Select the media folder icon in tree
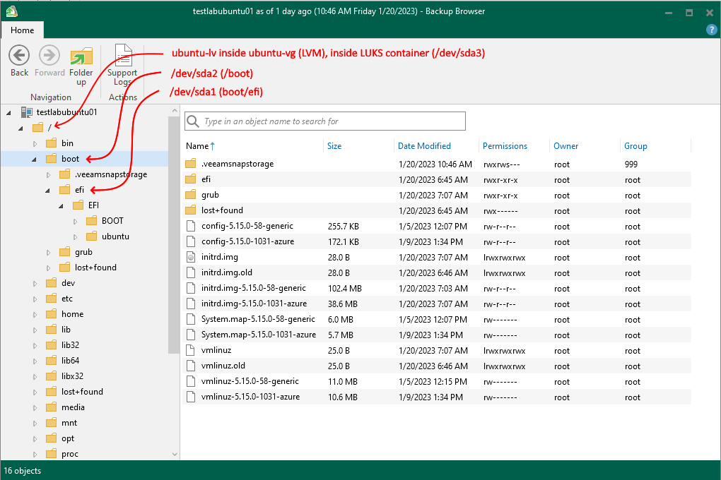This screenshot has height=480, width=721. pyautogui.click(x=52, y=407)
